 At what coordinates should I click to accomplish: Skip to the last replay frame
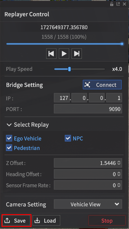tap(77, 54)
